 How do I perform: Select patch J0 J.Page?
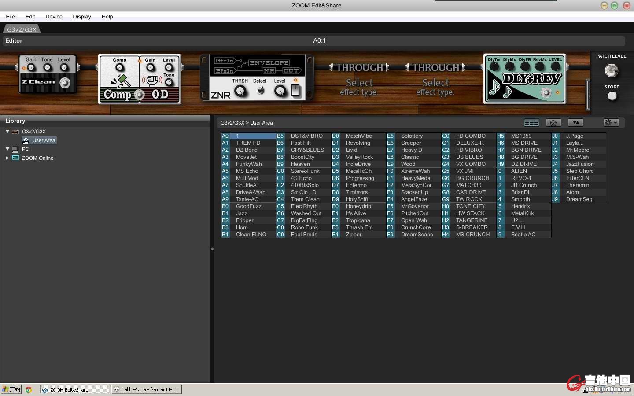pyautogui.click(x=579, y=136)
